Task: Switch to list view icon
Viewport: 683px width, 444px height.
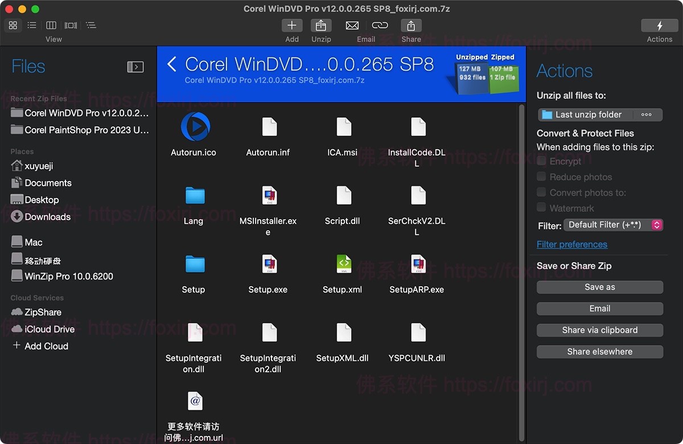Action: [32, 25]
